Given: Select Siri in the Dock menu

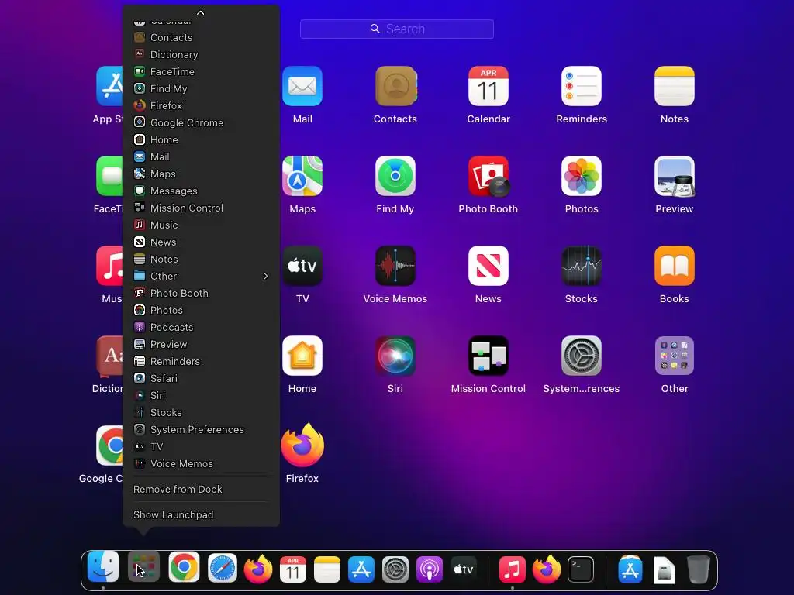Looking at the screenshot, I should 201,396.
